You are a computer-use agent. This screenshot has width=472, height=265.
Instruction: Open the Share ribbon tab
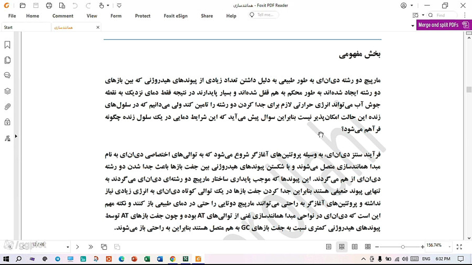click(x=207, y=16)
